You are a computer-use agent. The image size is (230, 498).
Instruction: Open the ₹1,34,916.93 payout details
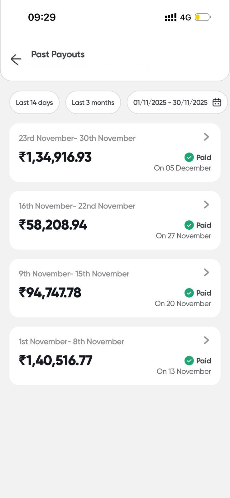pos(55,157)
